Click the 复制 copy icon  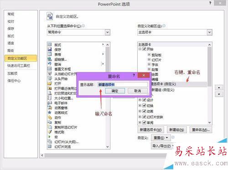tap(50, 122)
